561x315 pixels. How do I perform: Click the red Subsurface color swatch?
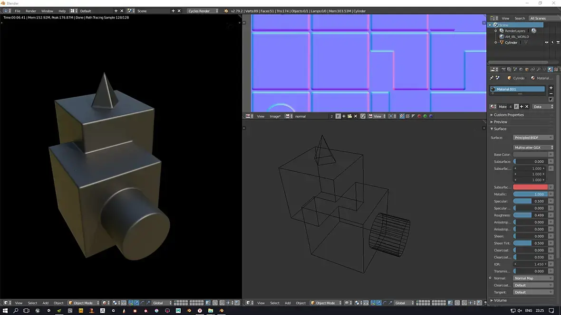(x=530, y=187)
